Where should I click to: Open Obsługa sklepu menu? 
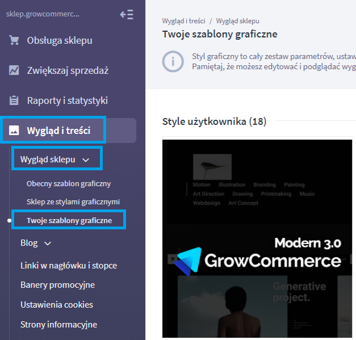(60, 40)
